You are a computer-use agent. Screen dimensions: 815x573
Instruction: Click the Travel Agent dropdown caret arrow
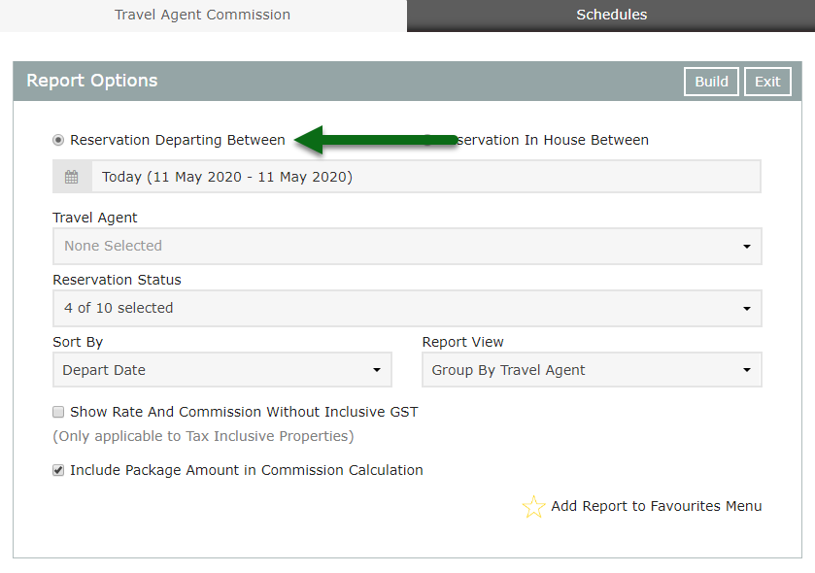pyautogui.click(x=747, y=247)
